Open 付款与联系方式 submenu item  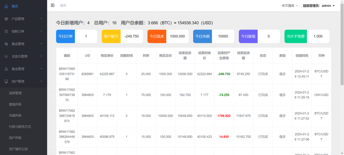[20, 127]
